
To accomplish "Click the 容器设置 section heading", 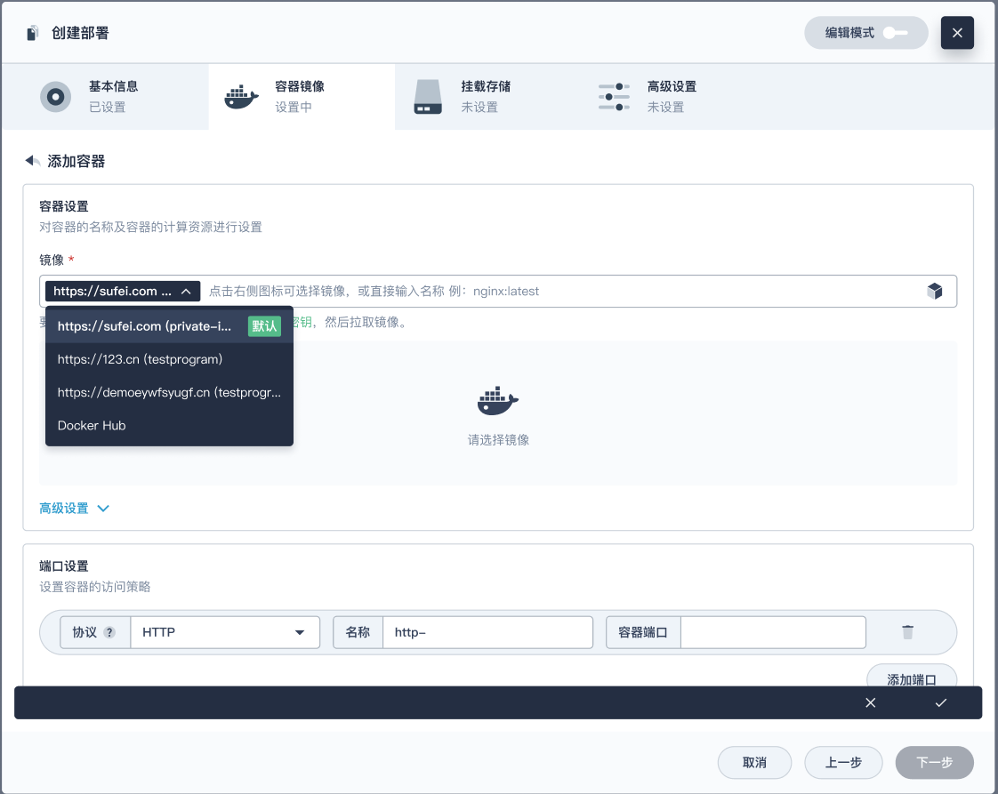I will [64, 206].
